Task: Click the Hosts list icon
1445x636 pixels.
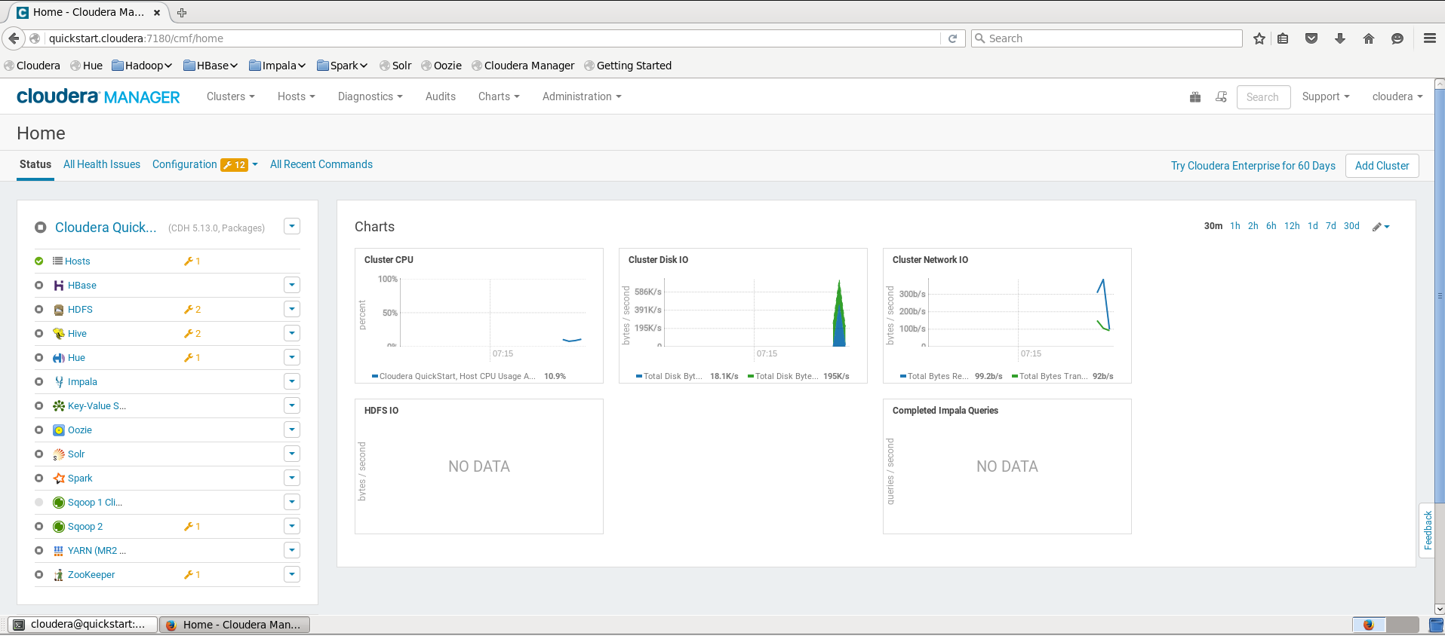Action: coord(57,261)
